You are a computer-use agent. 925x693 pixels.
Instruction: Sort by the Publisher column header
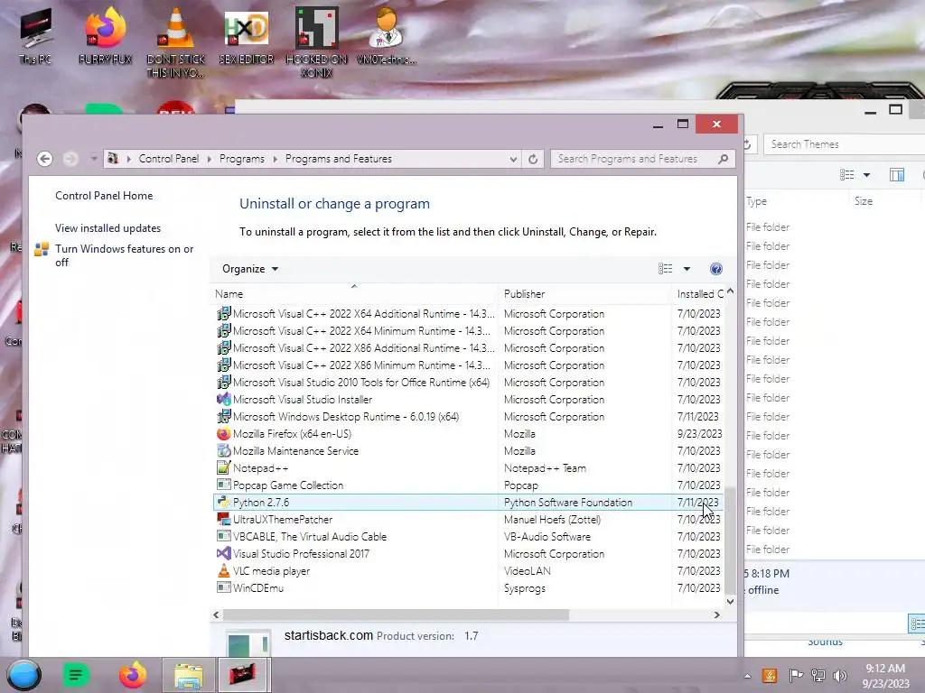[x=585, y=293]
